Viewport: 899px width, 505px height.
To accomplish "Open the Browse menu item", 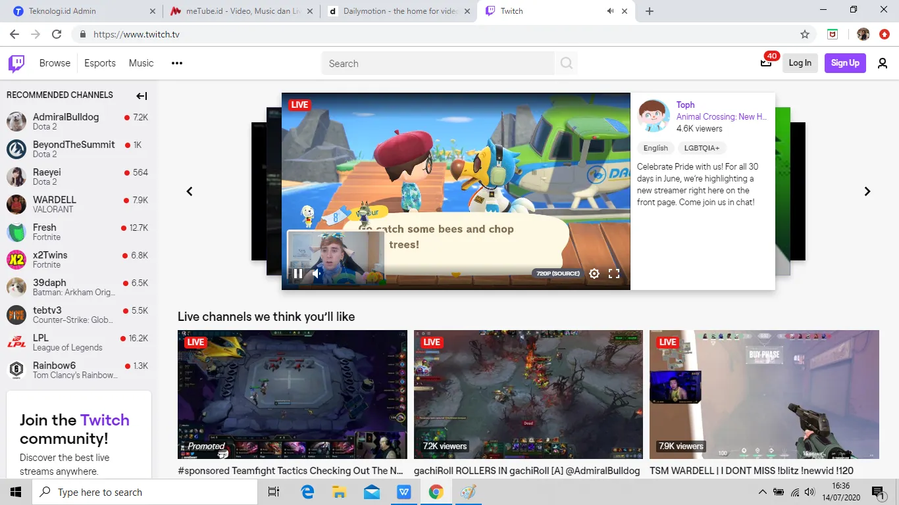I will (55, 63).
